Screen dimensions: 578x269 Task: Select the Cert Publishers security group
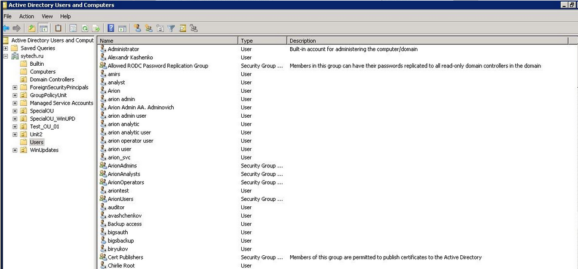(x=125, y=257)
